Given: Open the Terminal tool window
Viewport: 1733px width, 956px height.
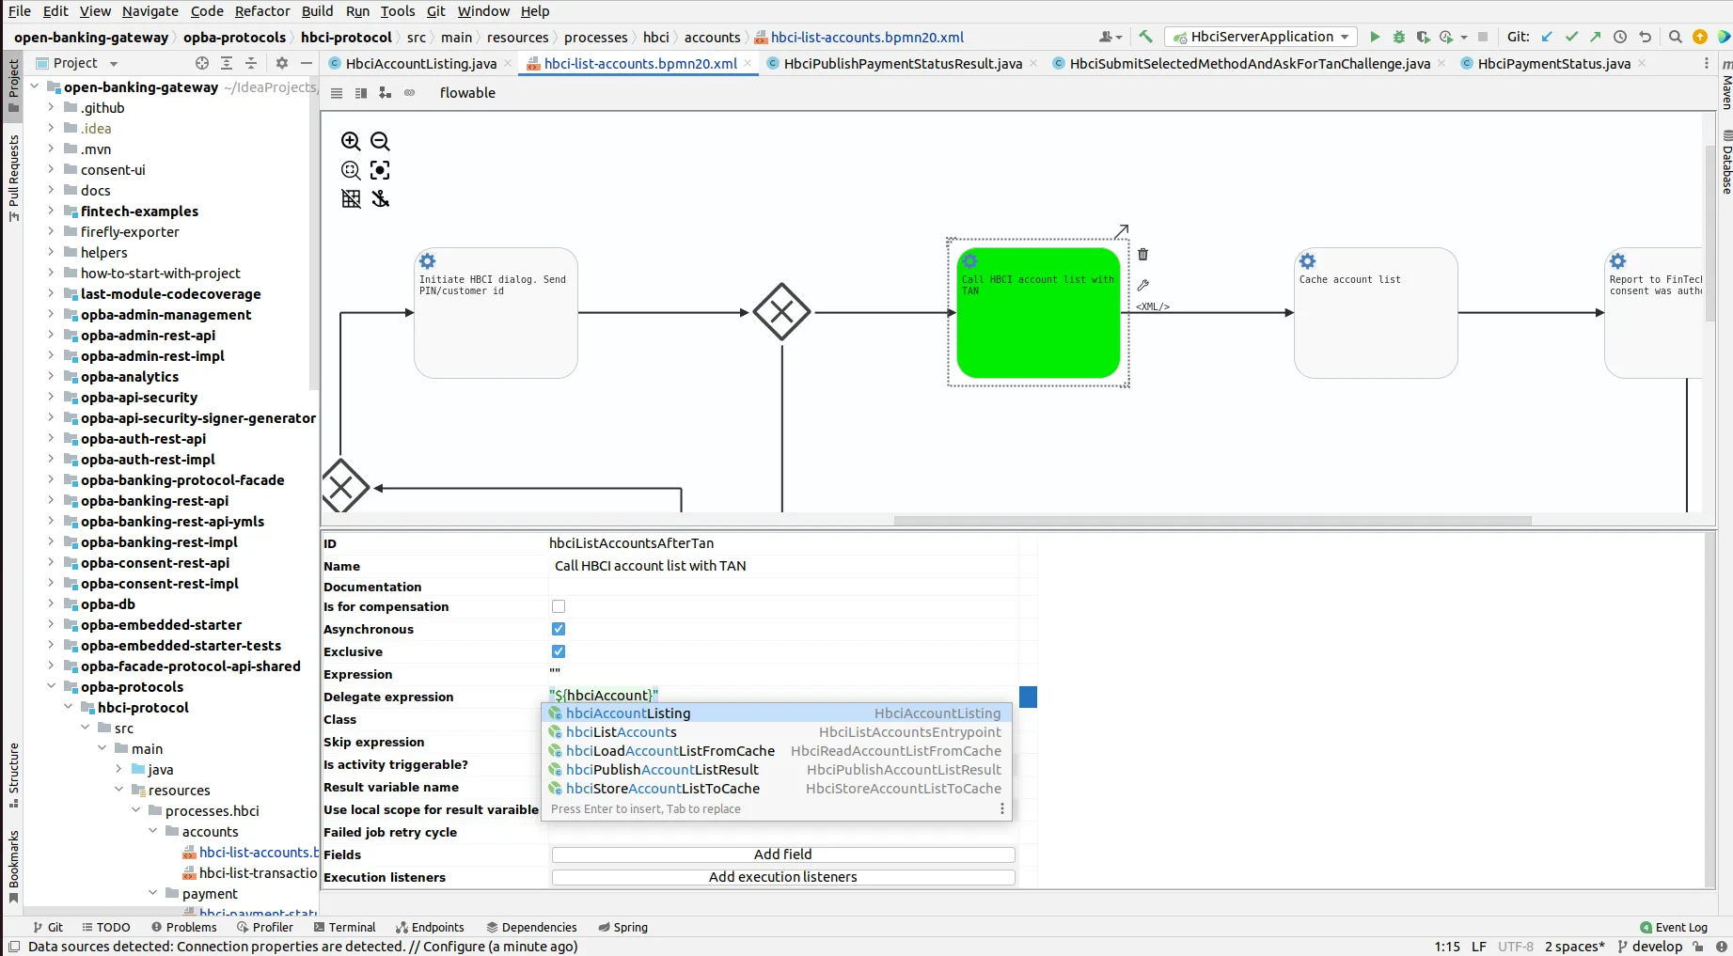Looking at the screenshot, I should [x=344, y=927].
